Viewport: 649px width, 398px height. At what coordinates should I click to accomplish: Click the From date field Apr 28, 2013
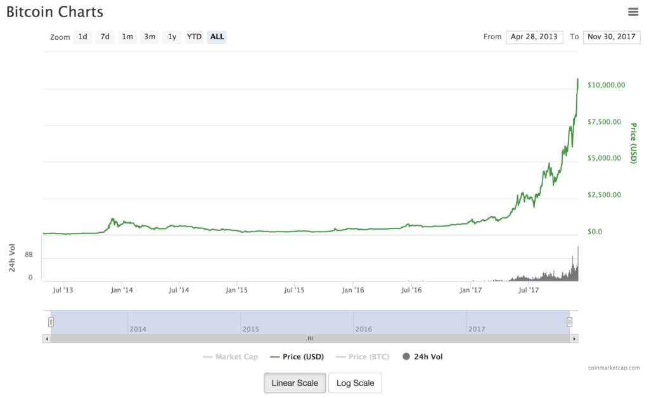tap(534, 37)
